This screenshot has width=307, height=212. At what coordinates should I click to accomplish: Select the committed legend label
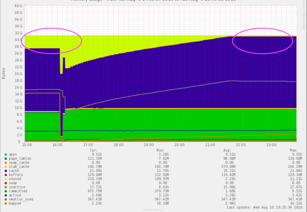pos(18,191)
